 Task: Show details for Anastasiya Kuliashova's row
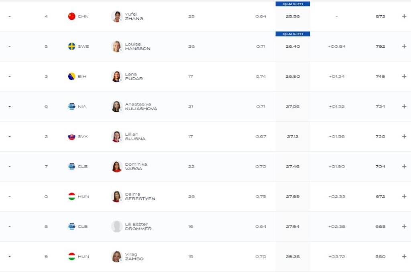tap(404, 106)
